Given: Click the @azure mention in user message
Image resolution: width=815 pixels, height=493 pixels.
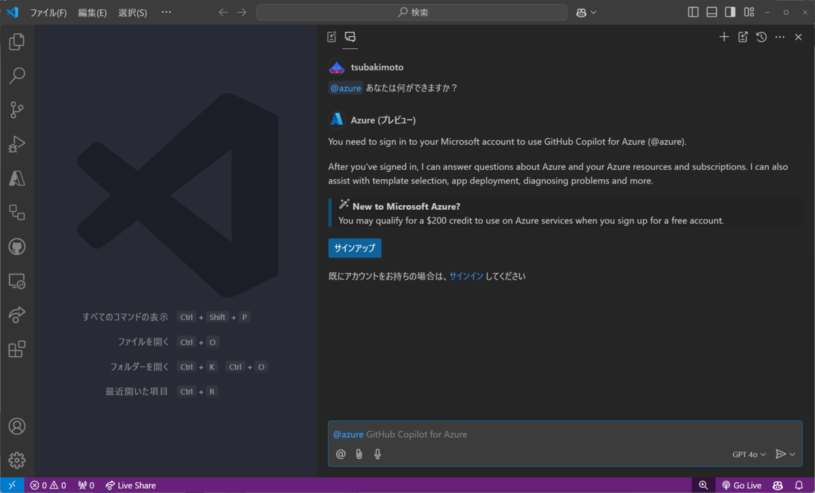Looking at the screenshot, I should pos(346,88).
